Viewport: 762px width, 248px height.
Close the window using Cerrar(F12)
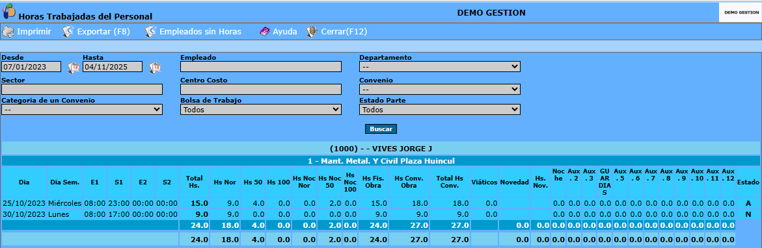tap(344, 32)
